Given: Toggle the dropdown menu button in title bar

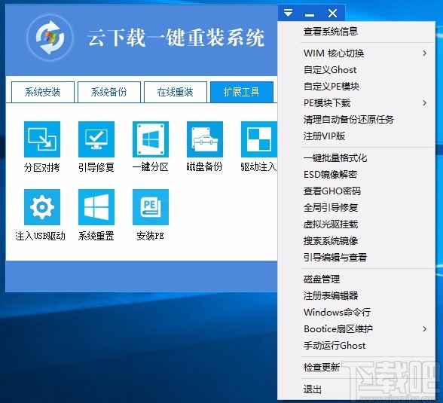Looking at the screenshot, I should click(x=288, y=13).
